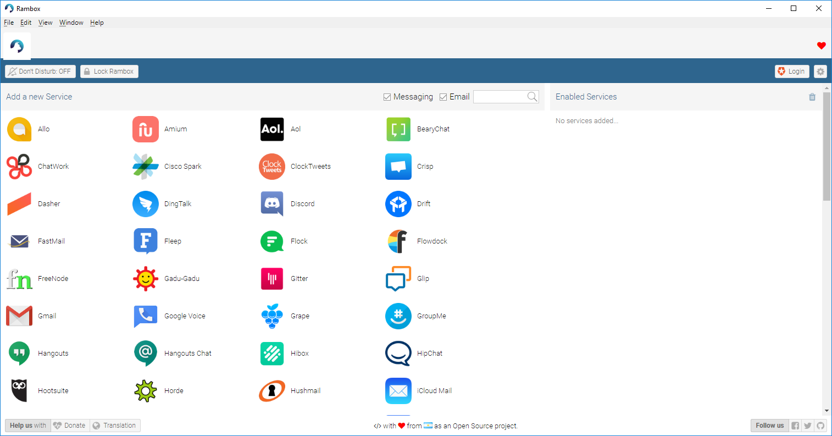Switch to the Rambox home tab

(17, 46)
